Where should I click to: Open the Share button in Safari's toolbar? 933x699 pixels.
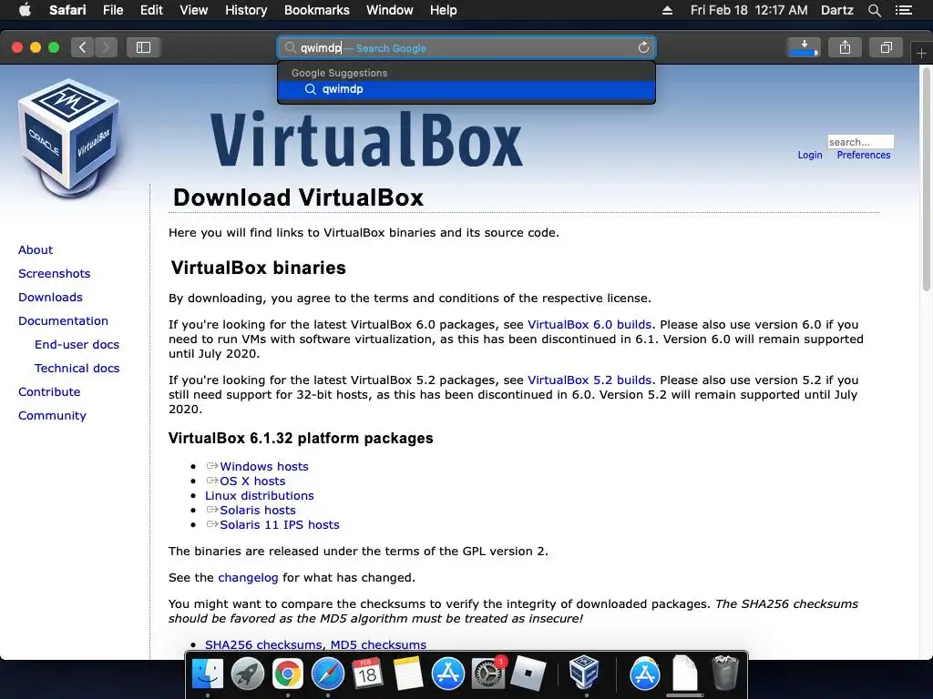tap(845, 47)
